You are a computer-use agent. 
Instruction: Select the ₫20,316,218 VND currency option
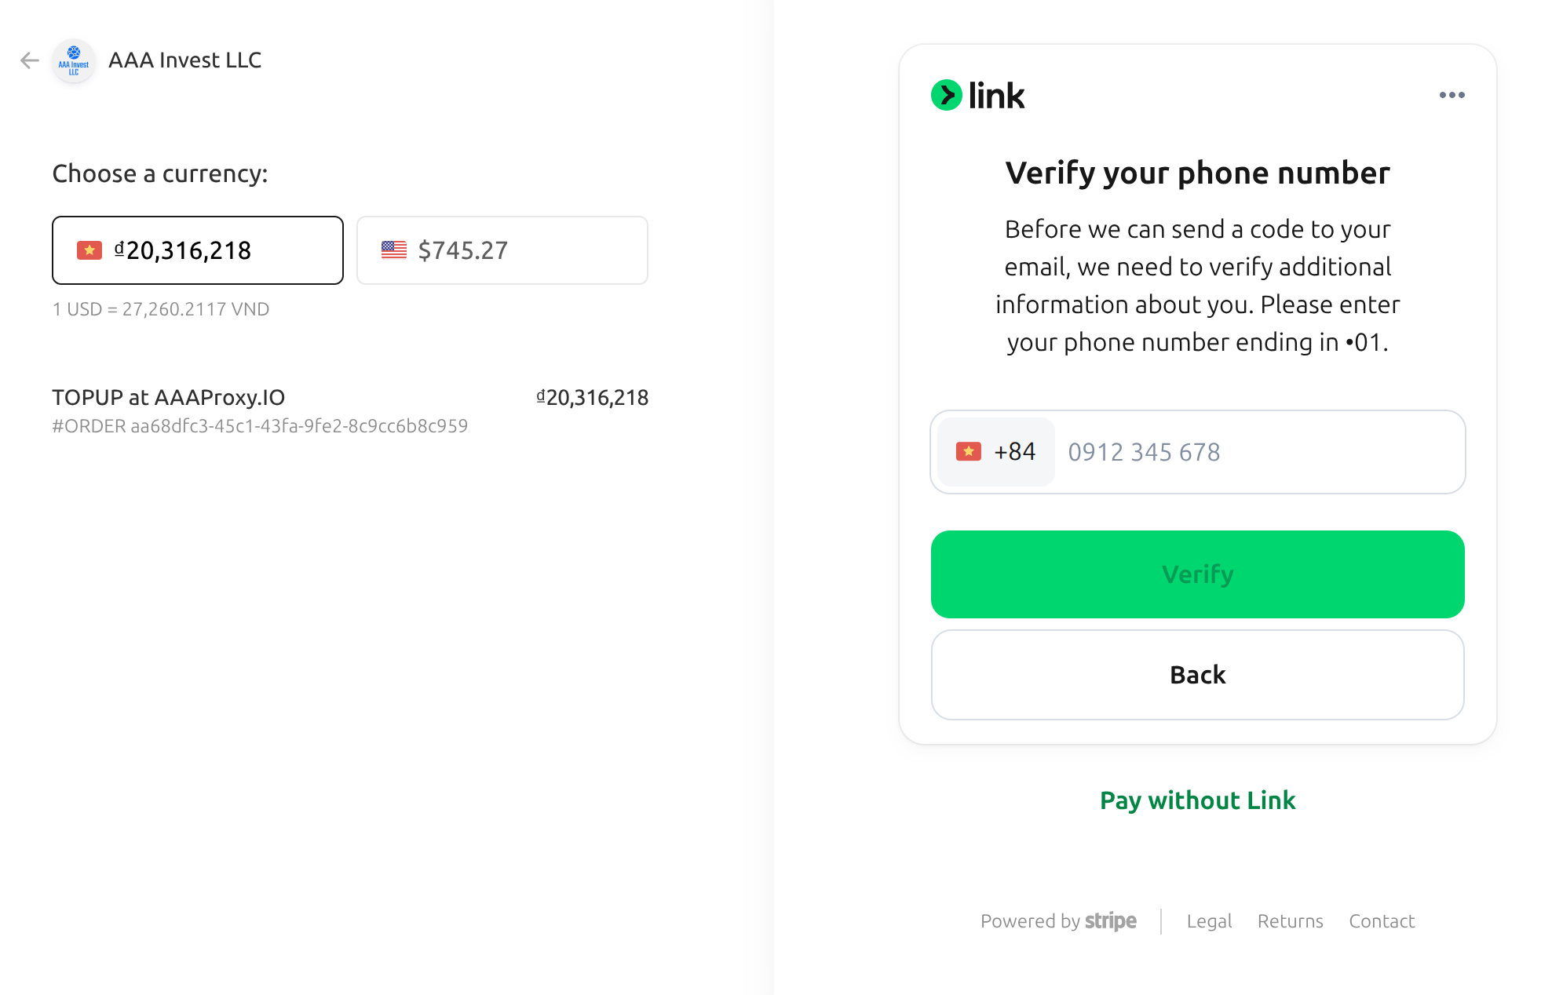coord(198,250)
